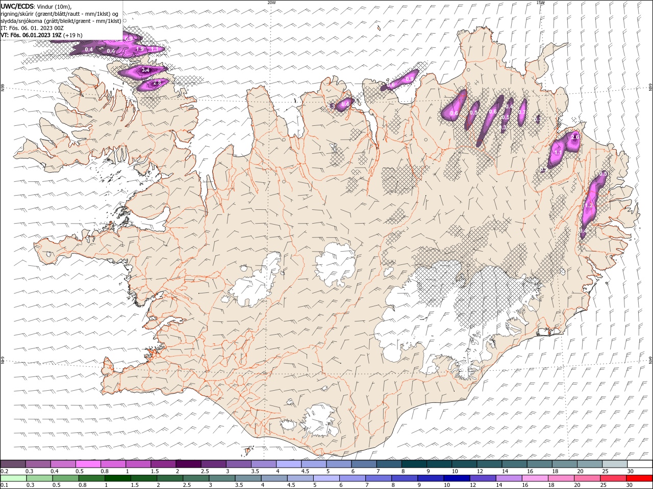Click the 25 label on the lower scale
This screenshot has width=653, height=489.
(603, 485)
